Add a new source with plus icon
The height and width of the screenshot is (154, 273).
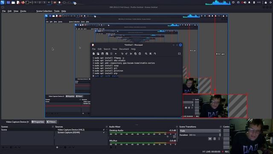[x=57, y=147]
